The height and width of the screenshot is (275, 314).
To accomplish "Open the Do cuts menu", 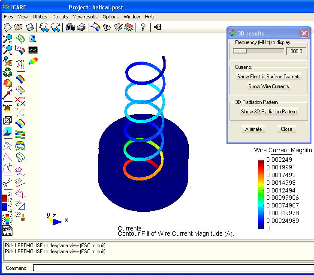I will 60,17.
